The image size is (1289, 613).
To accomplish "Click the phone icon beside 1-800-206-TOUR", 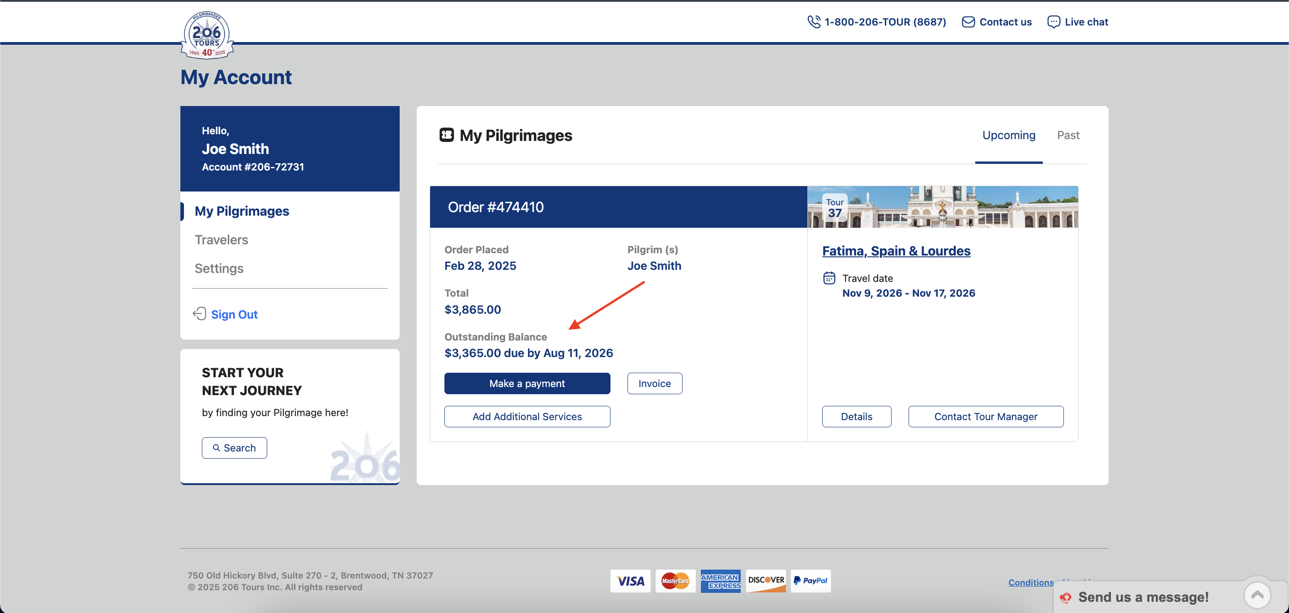I will point(814,22).
